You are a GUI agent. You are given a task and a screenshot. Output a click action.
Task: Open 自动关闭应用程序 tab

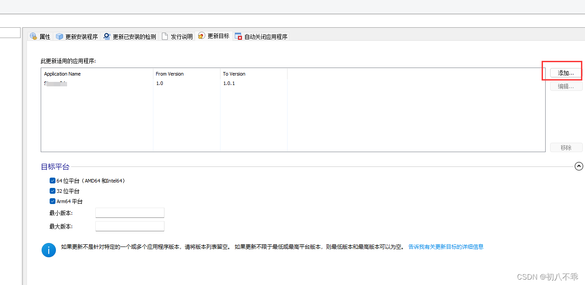pos(261,37)
